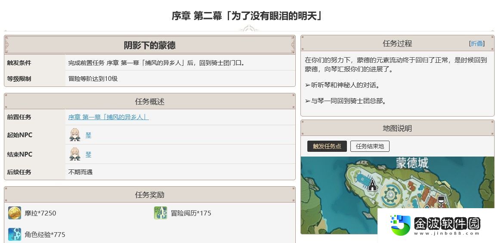Click the 不期而遇 follow-up quest text
Image resolution: width=495 pixels, height=243 pixels.
(x=80, y=172)
